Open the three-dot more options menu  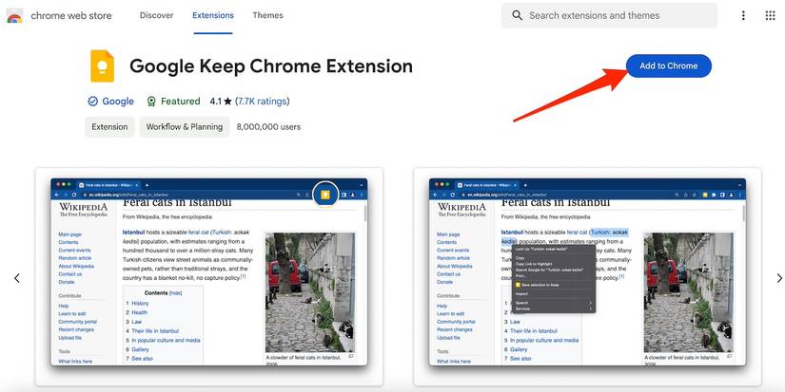[x=743, y=15]
